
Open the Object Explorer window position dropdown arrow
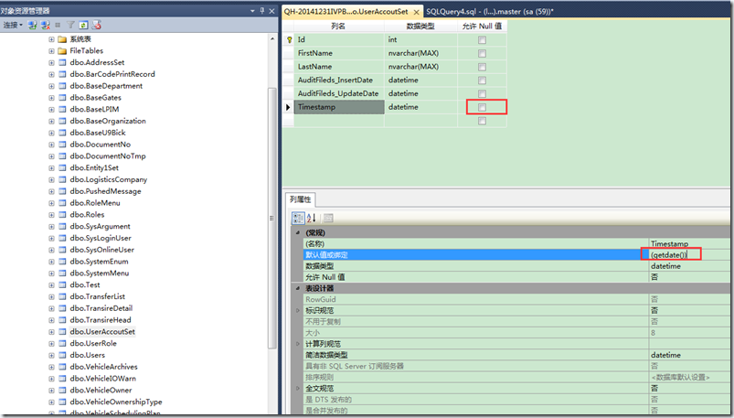pos(253,11)
